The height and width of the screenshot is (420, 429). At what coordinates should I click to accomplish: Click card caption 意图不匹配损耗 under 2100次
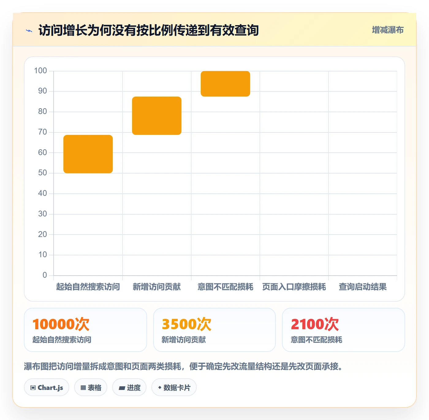point(317,340)
